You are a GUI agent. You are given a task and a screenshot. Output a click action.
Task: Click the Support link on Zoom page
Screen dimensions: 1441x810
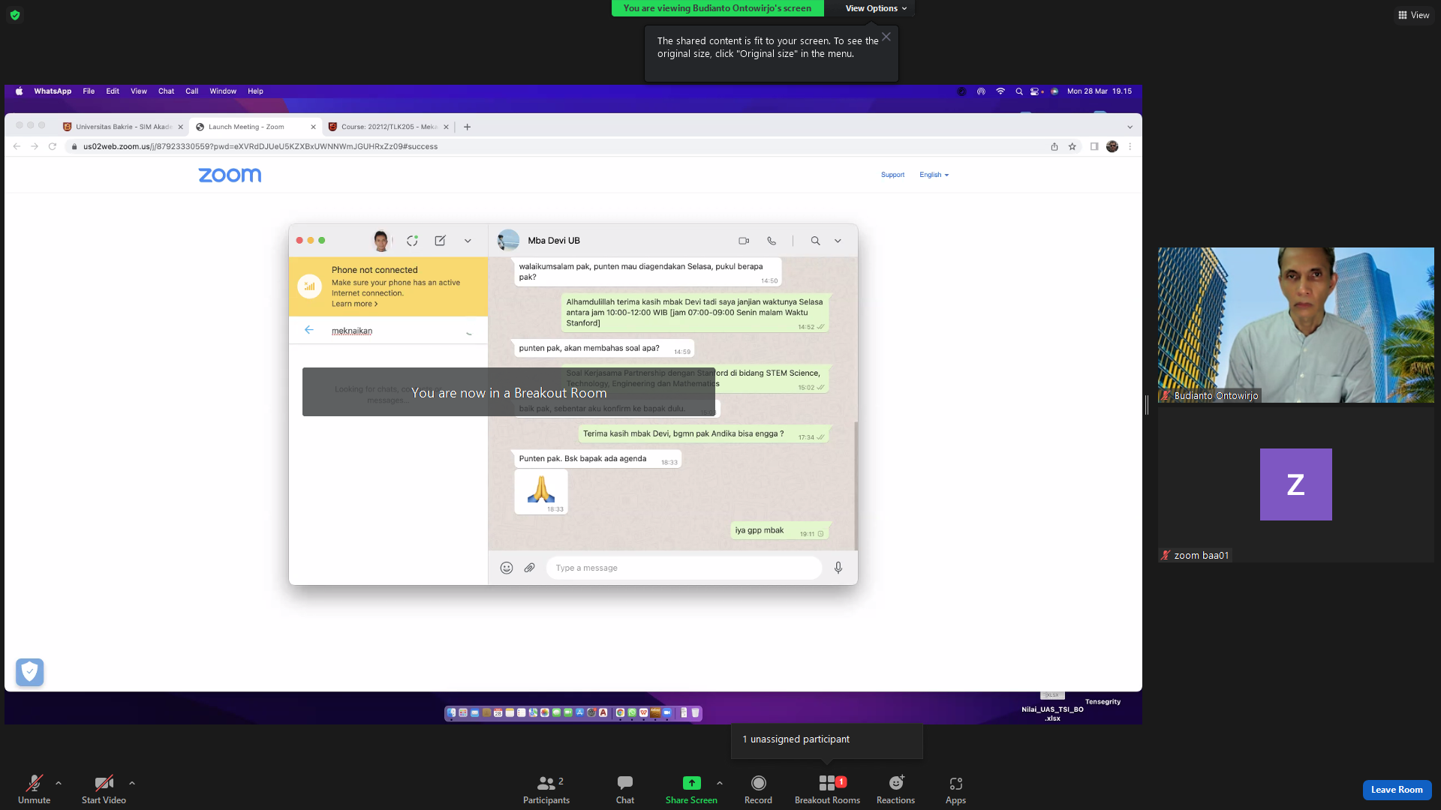point(892,175)
